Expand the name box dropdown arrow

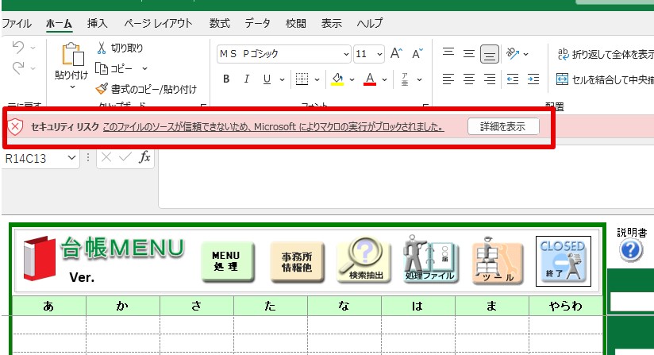[x=72, y=158]
